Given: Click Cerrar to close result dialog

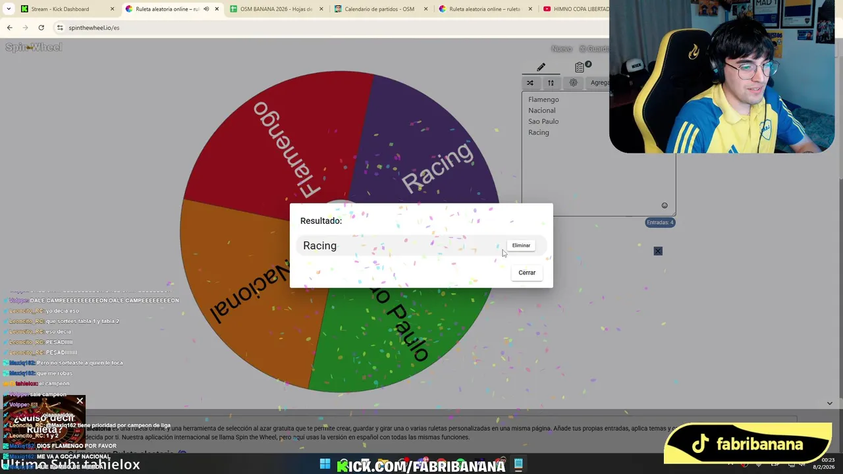Looking at the screenshot, I should [527, 273].
